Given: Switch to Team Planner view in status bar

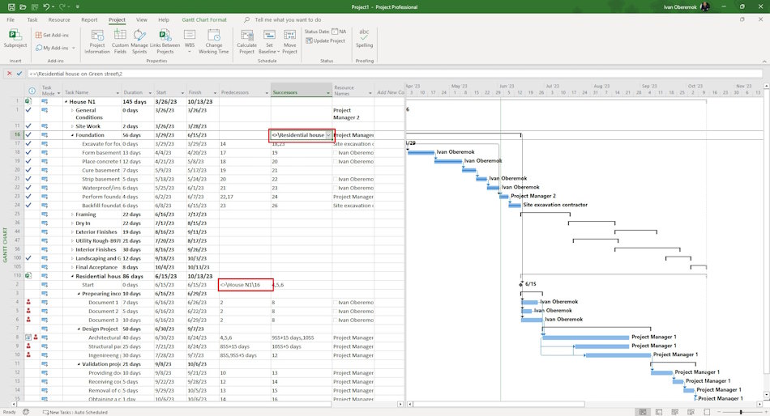Looking at the screenshot, I should [674, 412].
